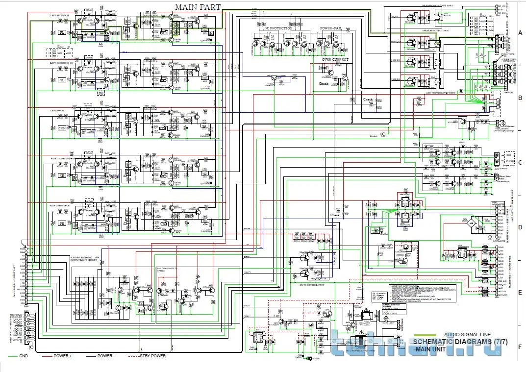Click the "LEFT FRONT-CH" heading
The image size is (526, 372).
[59, 15]
